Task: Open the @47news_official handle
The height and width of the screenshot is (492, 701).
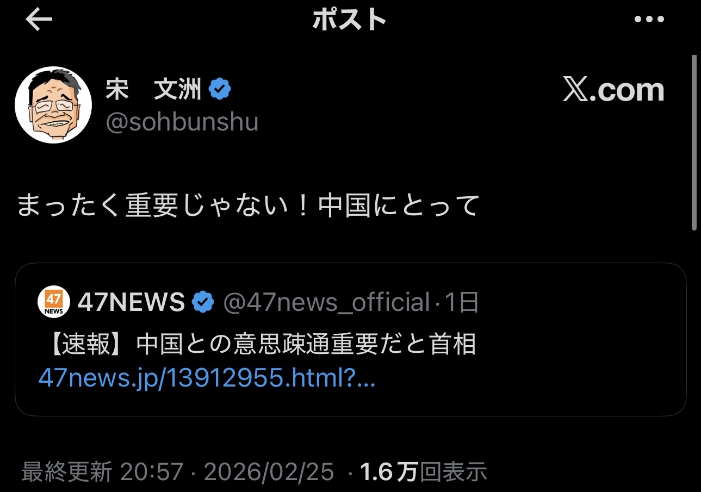Action: [326, 302]
